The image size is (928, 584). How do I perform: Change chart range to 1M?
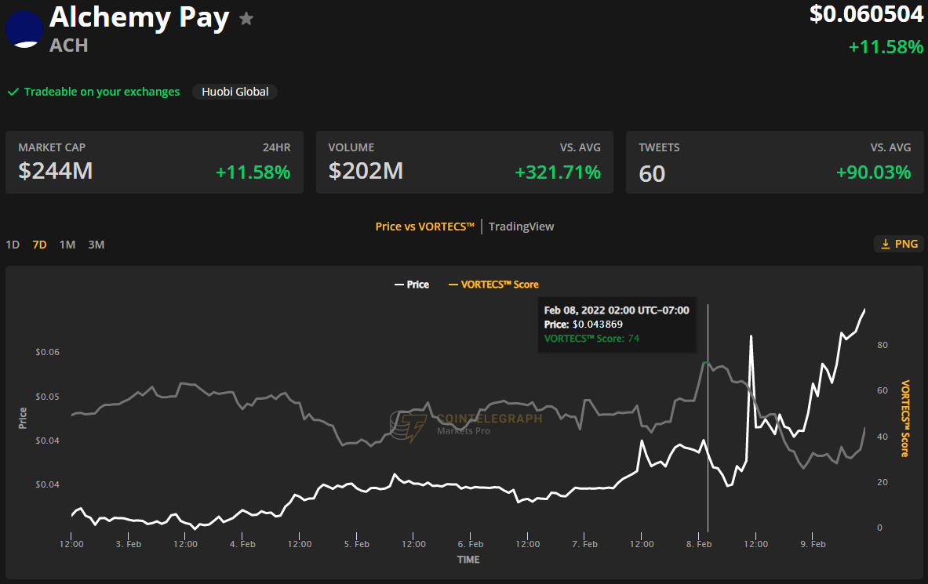67,245
